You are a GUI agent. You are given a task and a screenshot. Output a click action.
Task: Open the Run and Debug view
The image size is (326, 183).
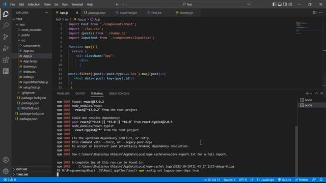click(x=6, y=48)
